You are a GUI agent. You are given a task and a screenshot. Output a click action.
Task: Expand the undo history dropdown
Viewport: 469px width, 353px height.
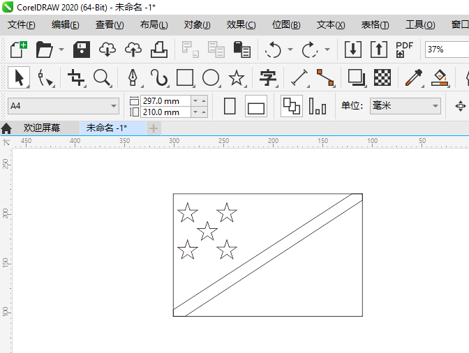(x=290, y=50)
